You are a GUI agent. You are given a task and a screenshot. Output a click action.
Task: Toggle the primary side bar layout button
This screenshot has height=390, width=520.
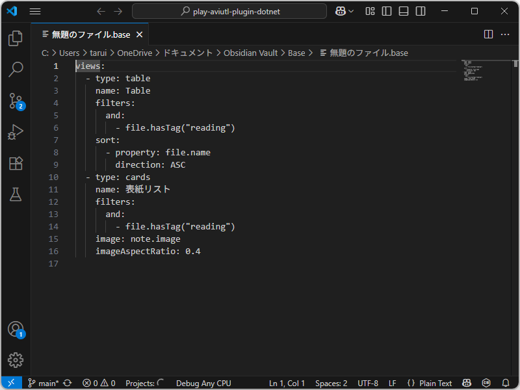tap(387, 11)
